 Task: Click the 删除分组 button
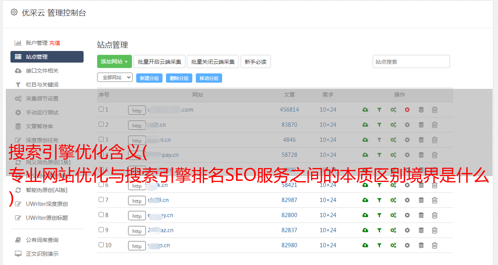tap(179, 78)
